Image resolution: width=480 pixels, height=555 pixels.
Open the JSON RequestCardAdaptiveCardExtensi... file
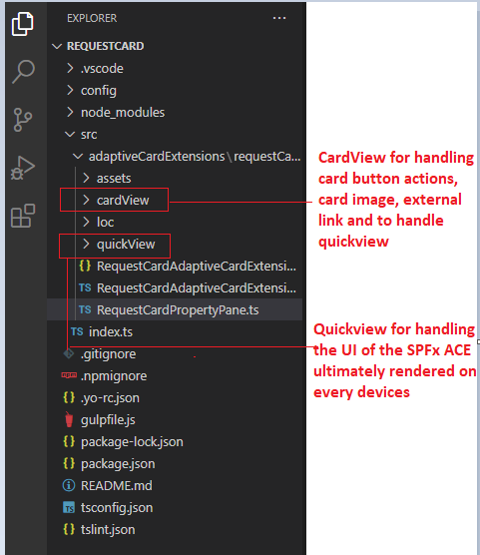click(x=197, y=267)
